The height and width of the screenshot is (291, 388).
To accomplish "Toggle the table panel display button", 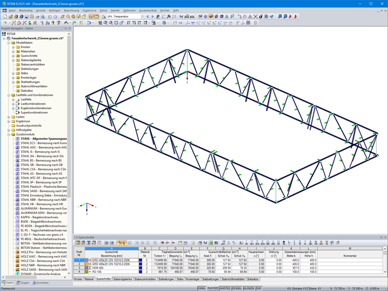I will click(x=96, y=17).
